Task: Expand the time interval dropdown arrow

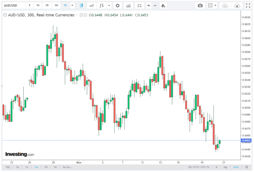Action: click(72, 5)
